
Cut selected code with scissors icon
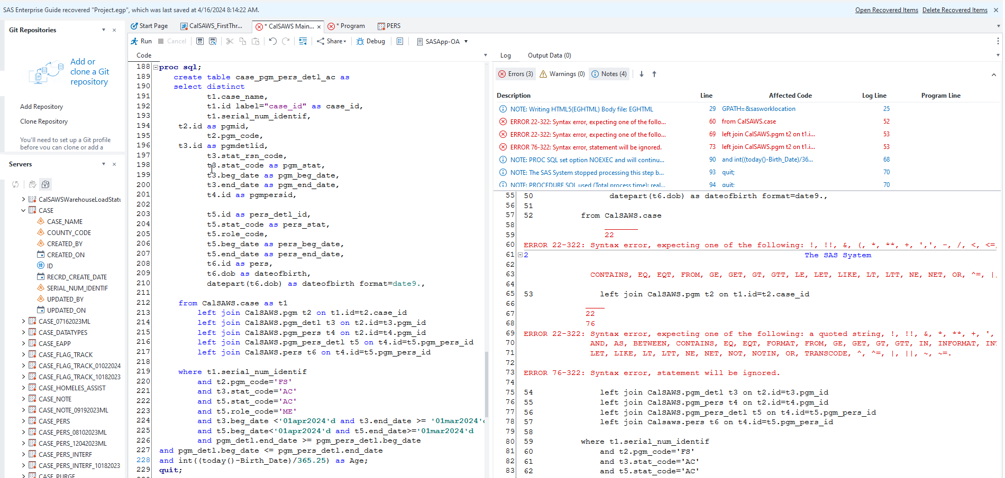pos(230,41)
